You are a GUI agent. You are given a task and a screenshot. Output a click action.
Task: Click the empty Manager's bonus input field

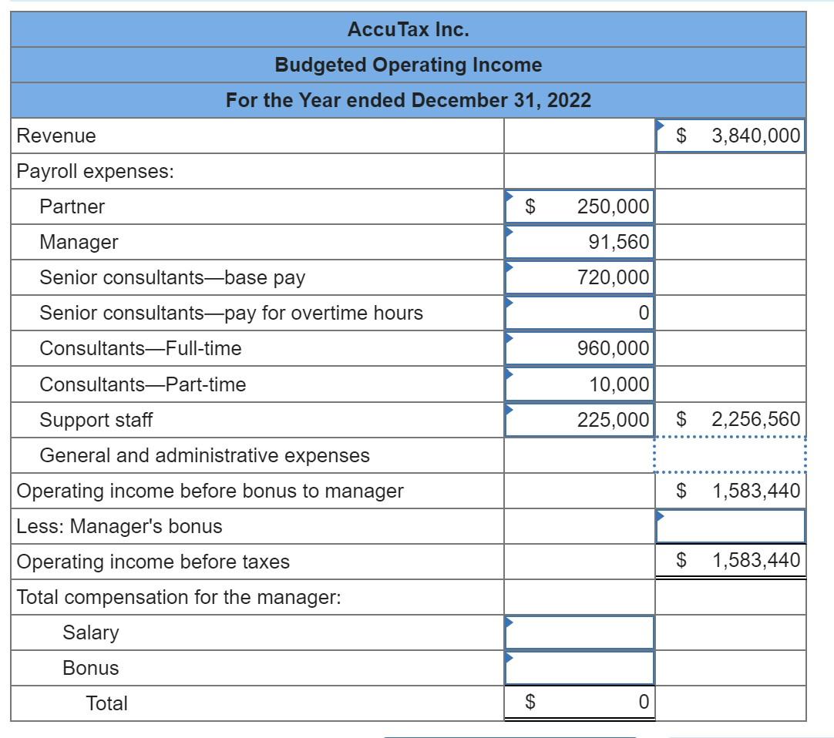tap(730, 526)
